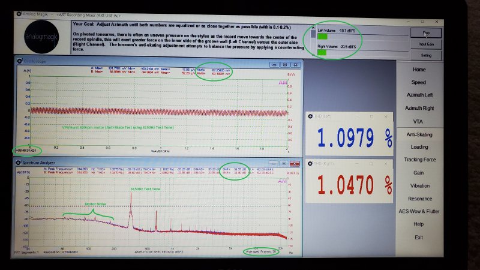The width and height of the screenshot is (480, 270).
Task: Click the Oscilloscope window title icon
Action: [x=20, y=61]
